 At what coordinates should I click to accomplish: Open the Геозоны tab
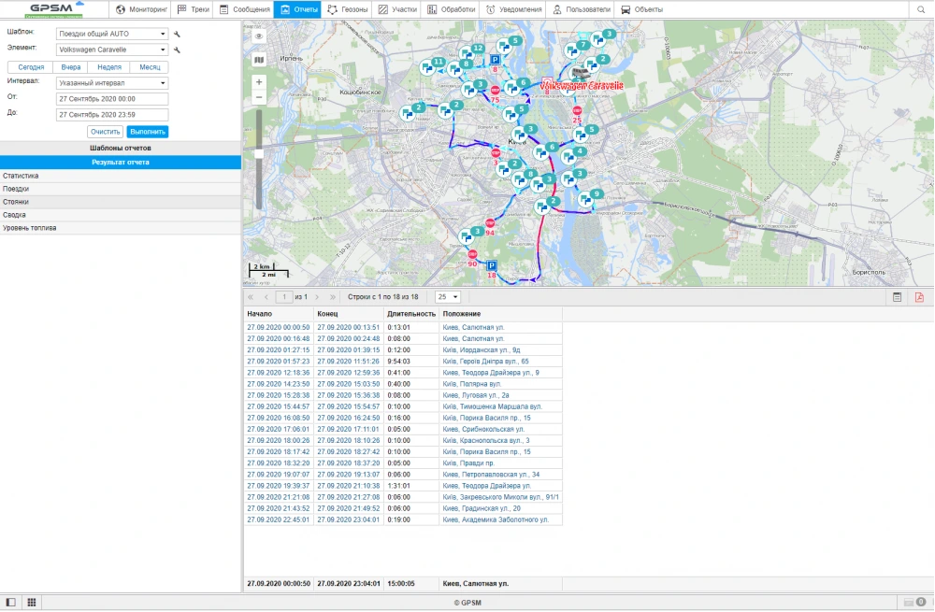click(347, 9)
